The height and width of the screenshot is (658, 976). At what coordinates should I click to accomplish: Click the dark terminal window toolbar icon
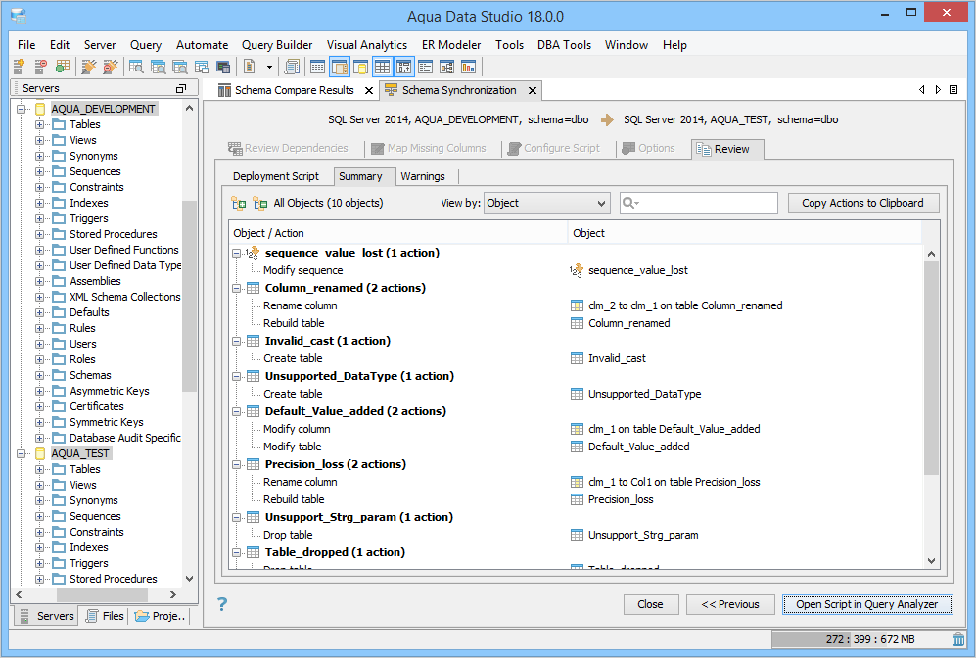pos(223,66)
